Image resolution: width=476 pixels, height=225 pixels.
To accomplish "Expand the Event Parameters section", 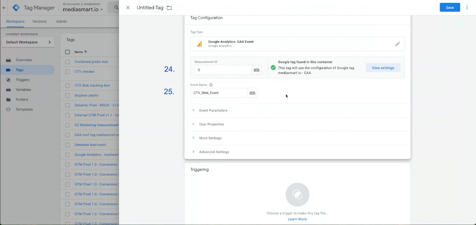I will [x=213, y=110].
